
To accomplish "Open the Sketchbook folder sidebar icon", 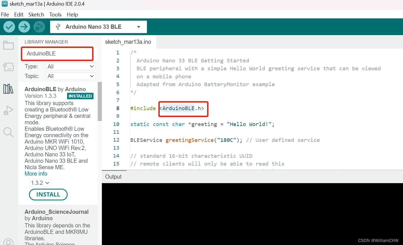I will click(x=8, y=45).
